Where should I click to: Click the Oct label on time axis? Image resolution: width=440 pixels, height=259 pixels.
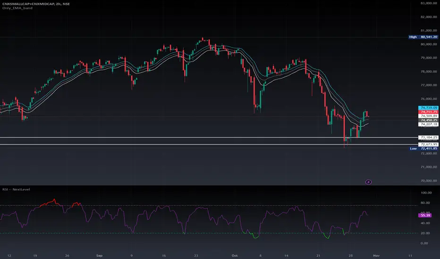pyautogui.click(x=235, y=256)
